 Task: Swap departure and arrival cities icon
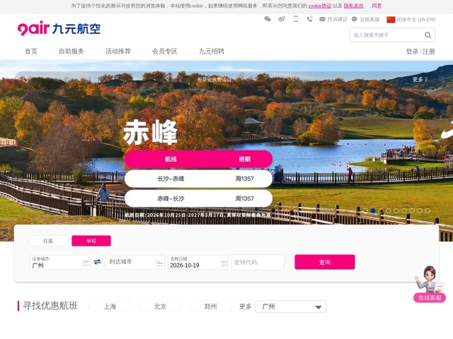point(98,262)
